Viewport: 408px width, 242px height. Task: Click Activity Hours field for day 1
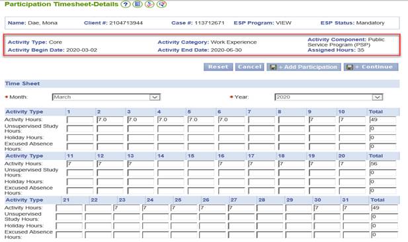[x=80, y=120]
